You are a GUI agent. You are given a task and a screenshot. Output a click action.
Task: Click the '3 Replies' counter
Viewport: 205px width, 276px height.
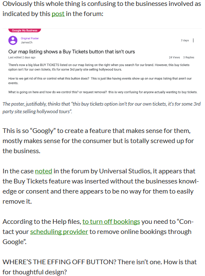pyautogui.click(x=189, y=57)
